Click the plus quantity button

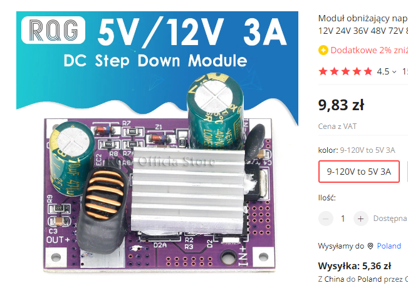(x=360, y=219)
